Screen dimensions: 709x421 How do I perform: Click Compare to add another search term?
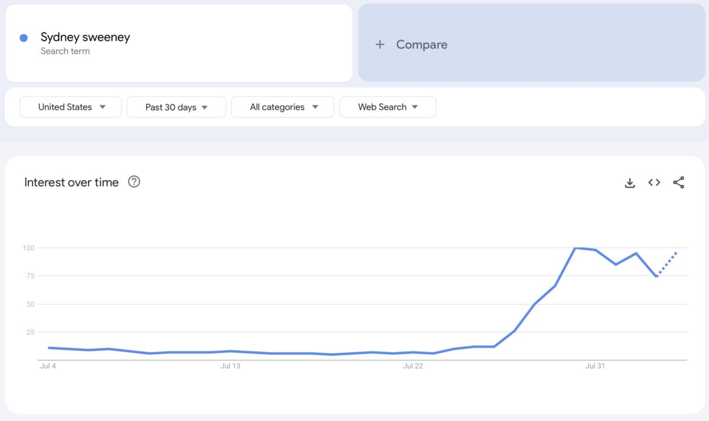pos(421,44)
